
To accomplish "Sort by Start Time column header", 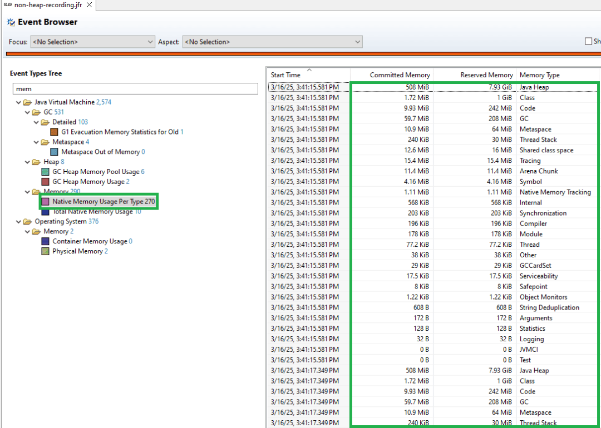I will pyautogui.click(x=308, y=75).
